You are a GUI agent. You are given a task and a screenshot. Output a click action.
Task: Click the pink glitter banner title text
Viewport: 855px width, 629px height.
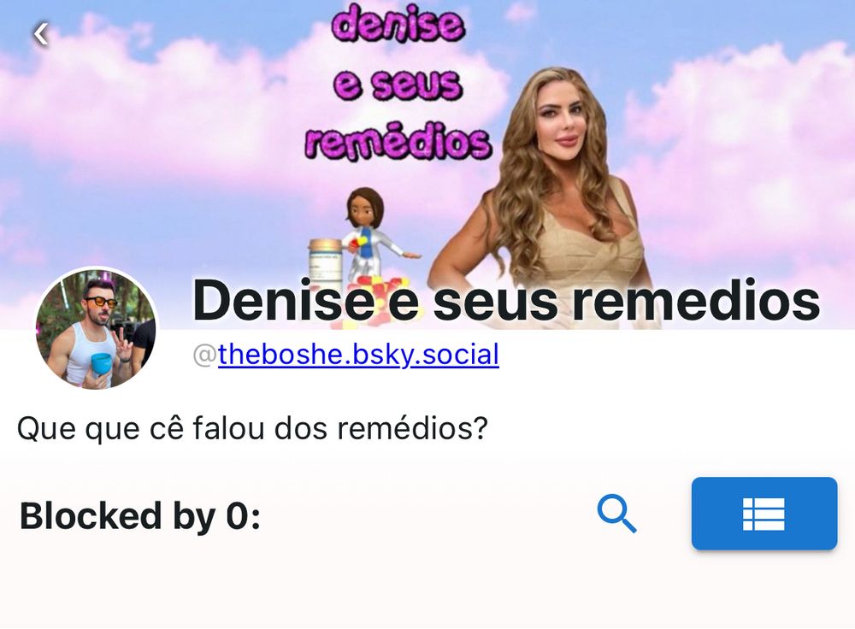click(398, 82)
